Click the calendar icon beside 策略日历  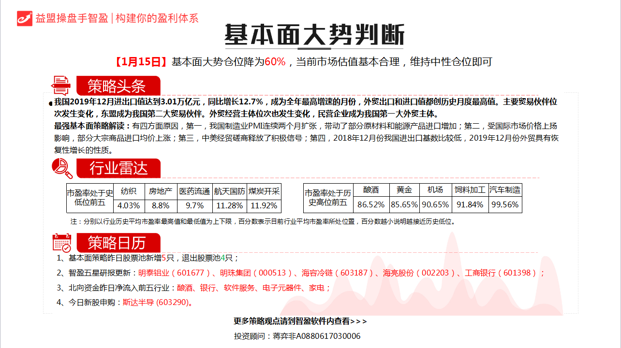62,242
